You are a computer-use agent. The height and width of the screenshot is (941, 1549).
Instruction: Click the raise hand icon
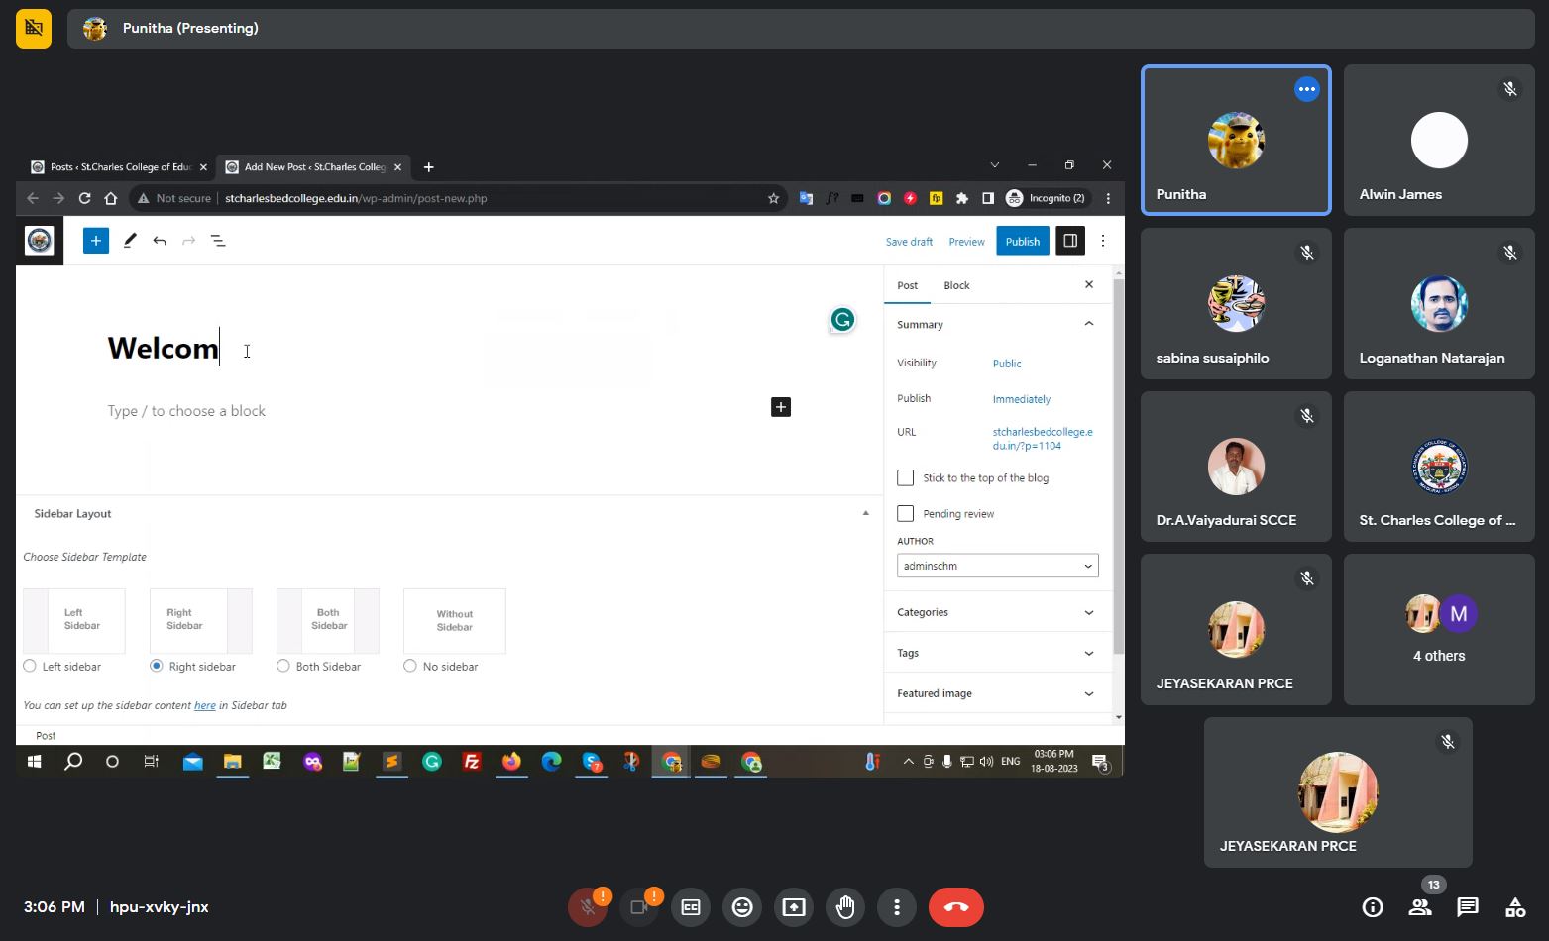[x=845, y=907]
